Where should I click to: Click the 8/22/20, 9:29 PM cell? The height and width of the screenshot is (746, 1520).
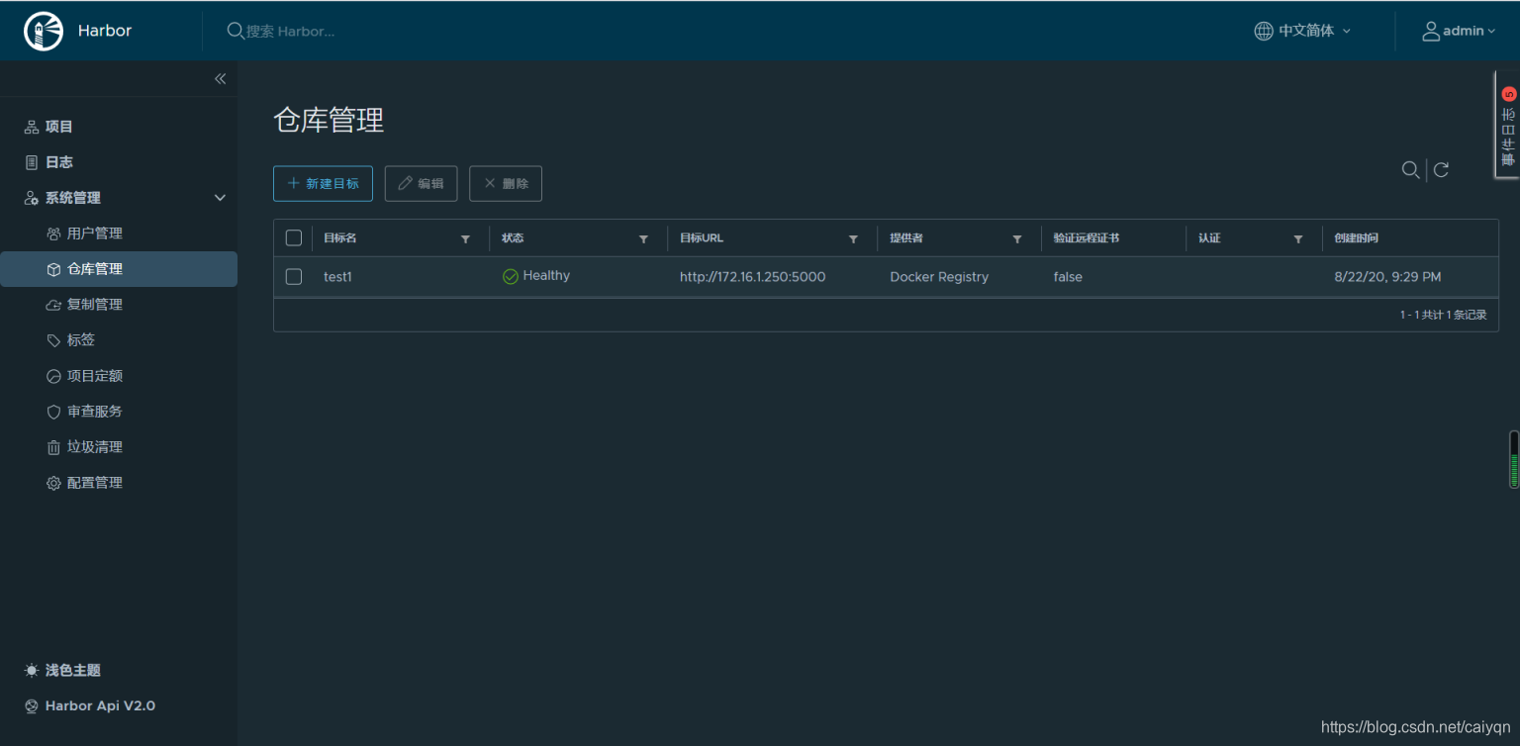(x=1387, y=277)
